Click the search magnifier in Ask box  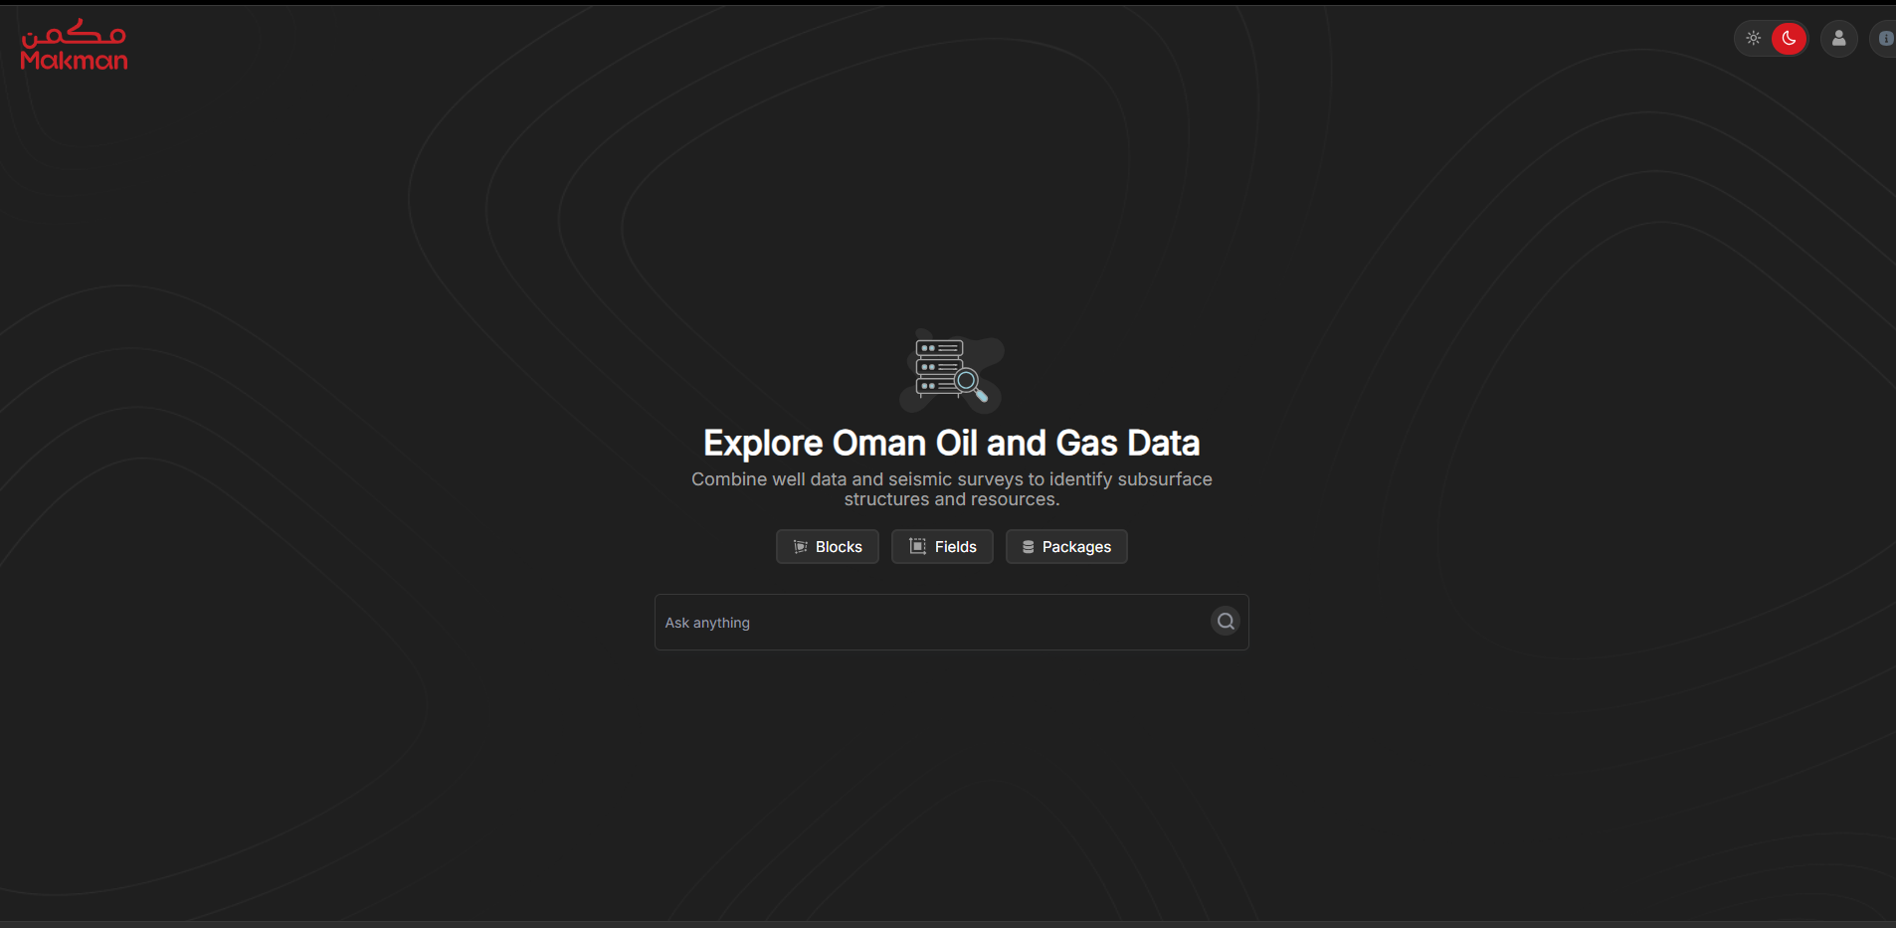[1226, 622]
